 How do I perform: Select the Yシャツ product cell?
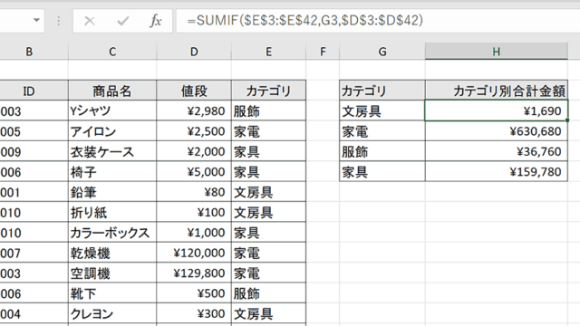(112, 110)
